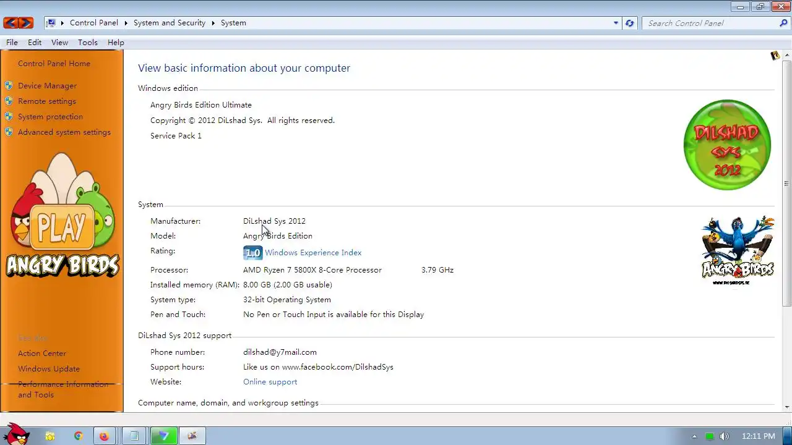Screen dimensions: 792x445
Task: Click the Angry Birds Edition Ultimate text
Action: (x=201, y=105)
